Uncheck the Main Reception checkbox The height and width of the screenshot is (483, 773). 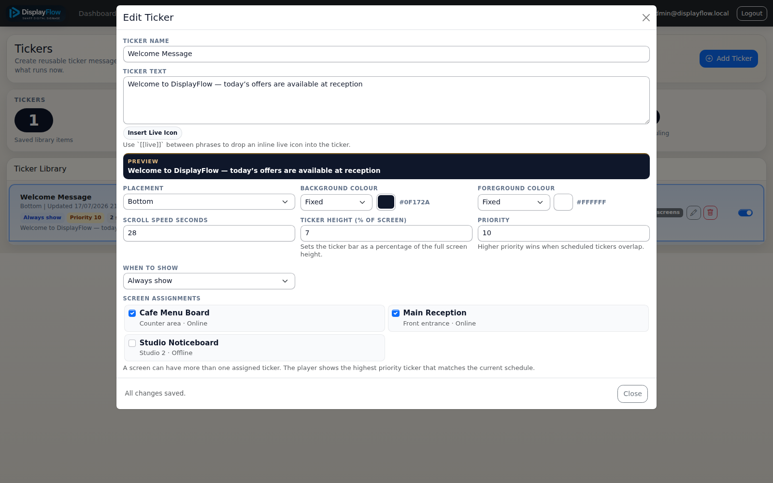pos(396,313)
